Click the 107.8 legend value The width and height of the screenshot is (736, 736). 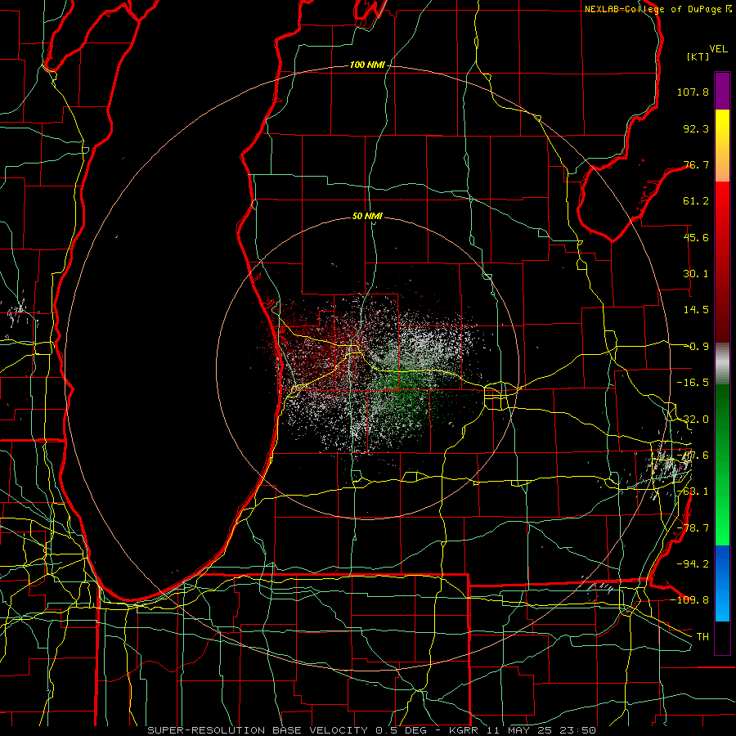tap(693, 92)
